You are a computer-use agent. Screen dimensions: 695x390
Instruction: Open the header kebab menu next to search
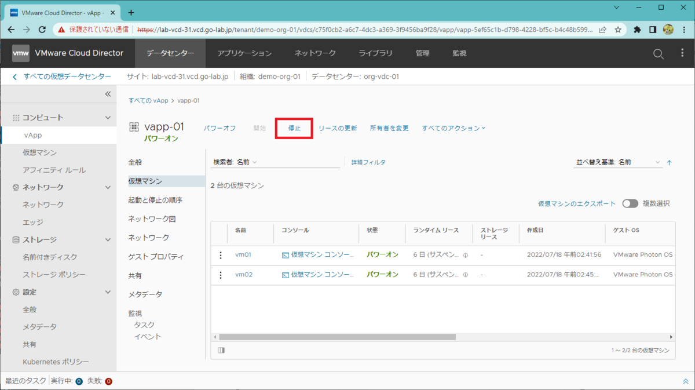pos(682,53)
